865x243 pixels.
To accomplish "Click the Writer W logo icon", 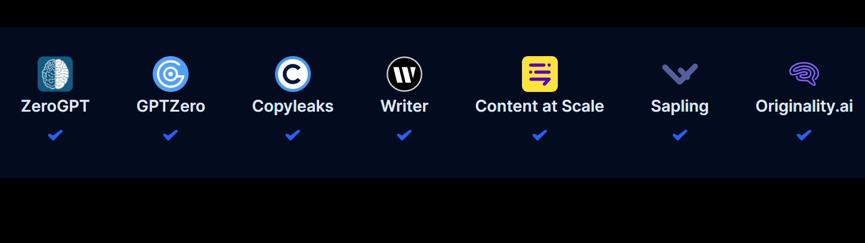I will coord(404,74).
